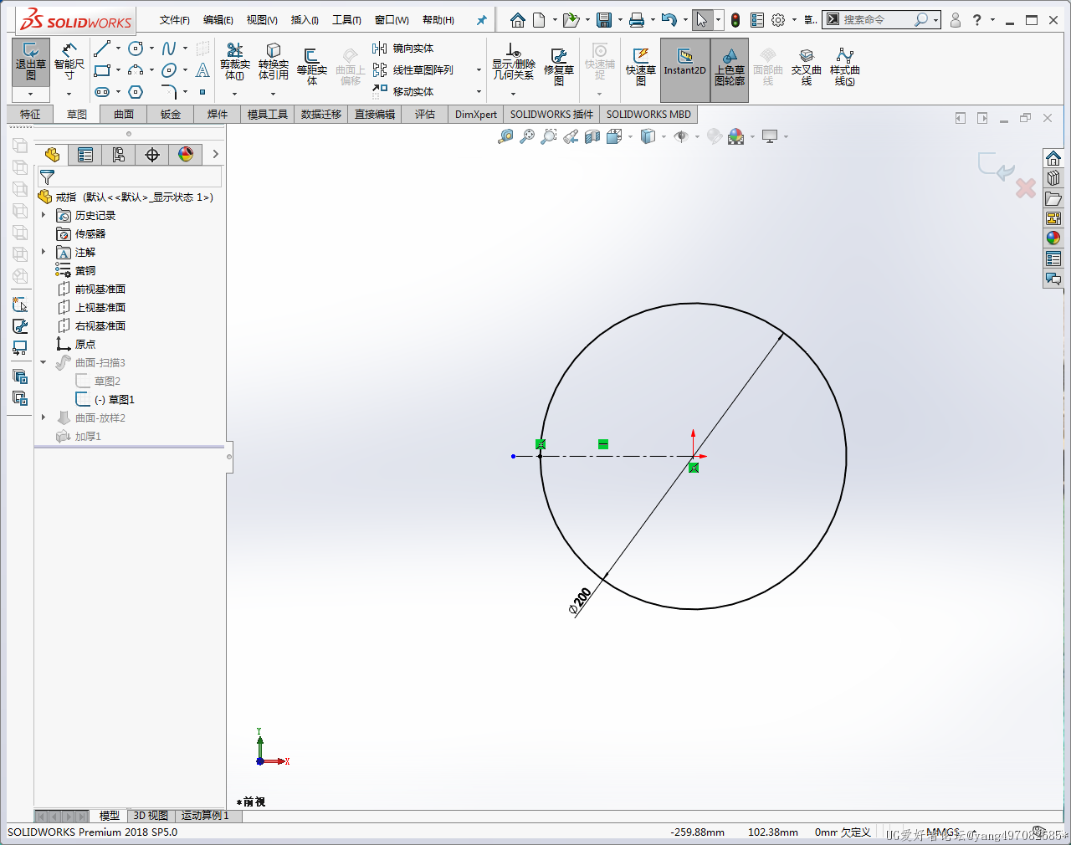This screenshot has height=845, width=1071.
Task: Click the Undo icon
Action: [669, 20]
